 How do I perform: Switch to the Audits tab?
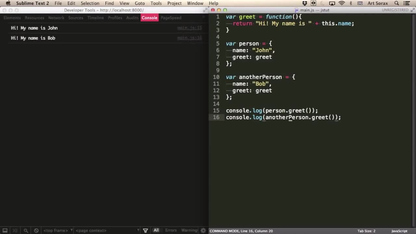point(132,18)
